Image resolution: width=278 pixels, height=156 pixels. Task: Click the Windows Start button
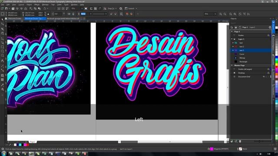tap(3, 153)
